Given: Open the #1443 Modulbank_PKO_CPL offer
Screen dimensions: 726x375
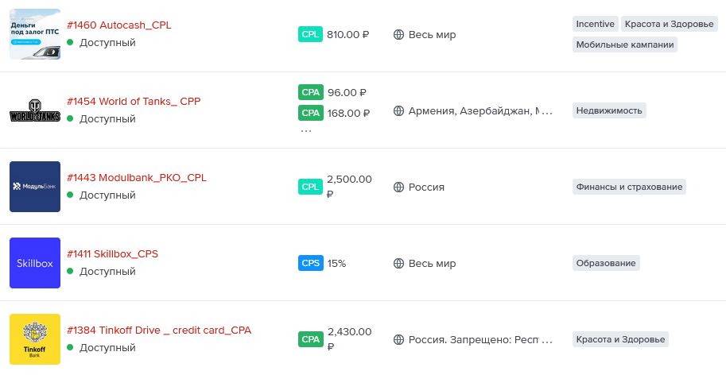Looking at the screenshot, I should (x=136, y=178).
